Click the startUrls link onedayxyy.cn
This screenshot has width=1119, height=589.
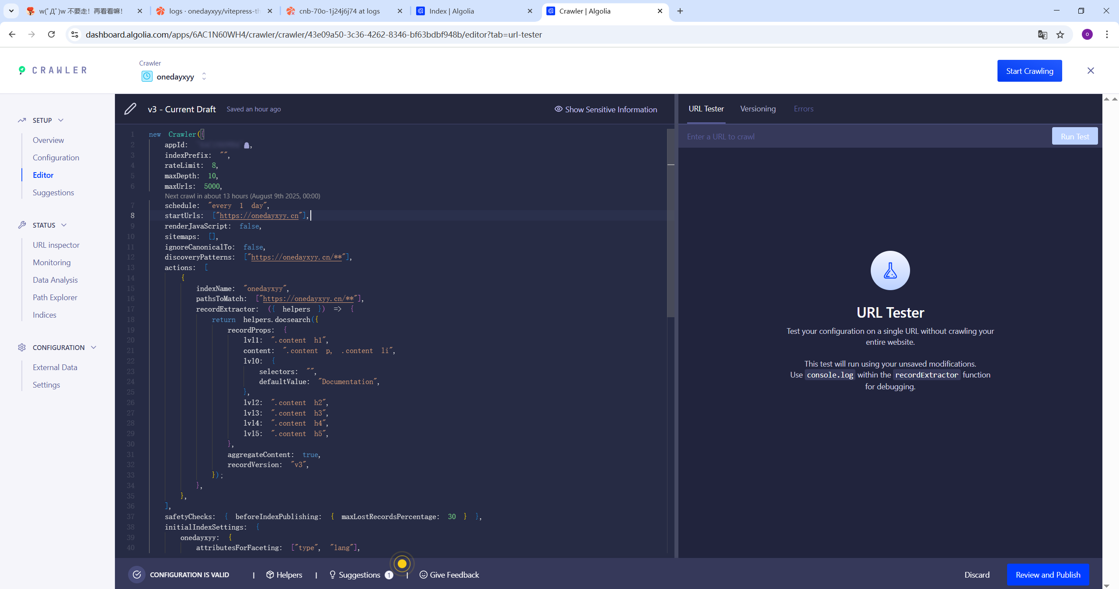259,216
